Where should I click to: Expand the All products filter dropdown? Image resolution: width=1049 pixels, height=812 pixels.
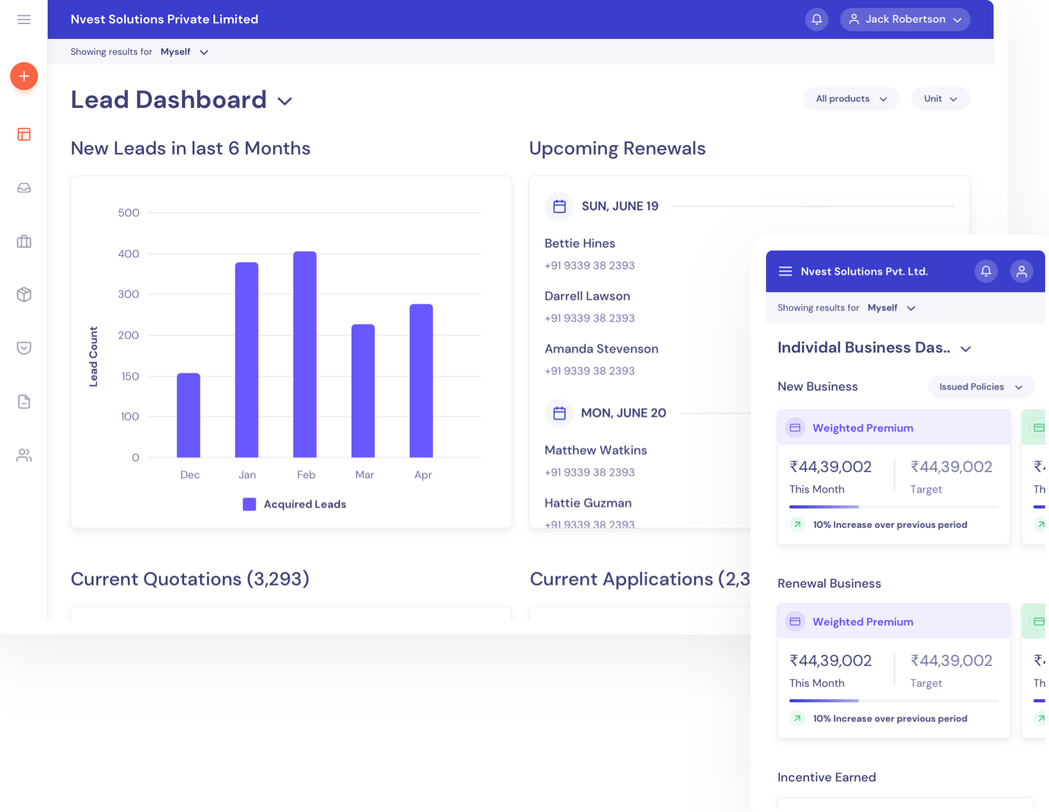(851, 99)
